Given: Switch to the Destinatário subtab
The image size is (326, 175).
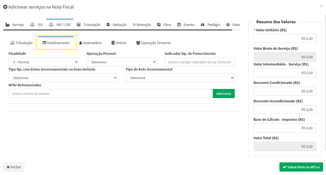Looking at the screenshot, I should pyautogui.click(x=90, y=43).
